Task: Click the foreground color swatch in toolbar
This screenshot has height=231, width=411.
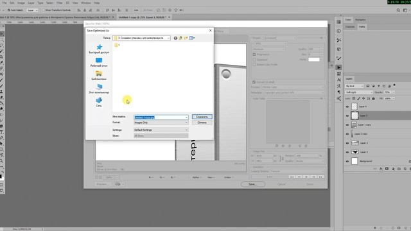Action: tap(1, 176)
